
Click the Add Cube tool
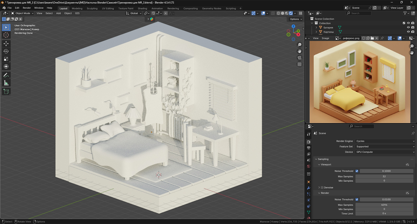pyautogui.click(x=6, y=91)
